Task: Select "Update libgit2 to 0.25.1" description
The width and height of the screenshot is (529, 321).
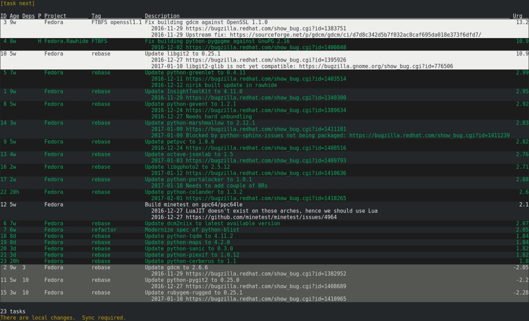Action: [x=183, y=54]
